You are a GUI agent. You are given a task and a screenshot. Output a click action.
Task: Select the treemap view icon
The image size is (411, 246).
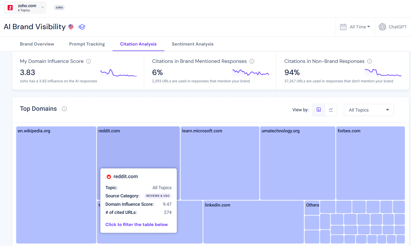click(x=318, y=110)
